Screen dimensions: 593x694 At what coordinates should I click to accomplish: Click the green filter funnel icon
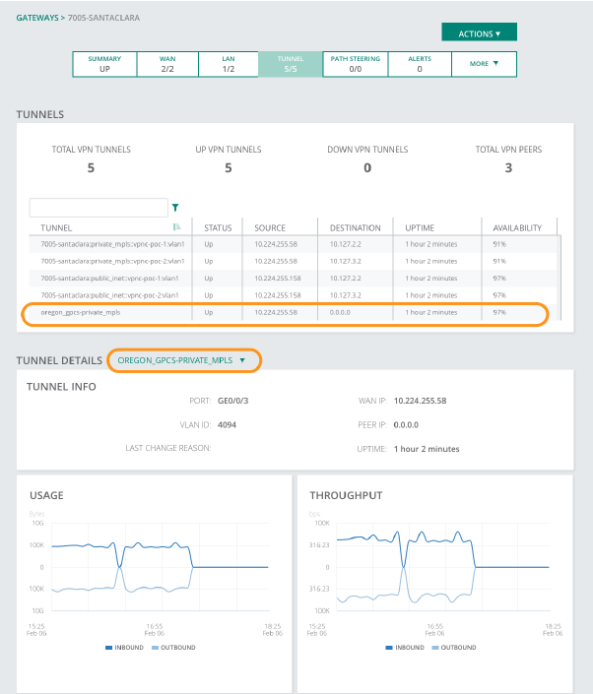point(175,208)
